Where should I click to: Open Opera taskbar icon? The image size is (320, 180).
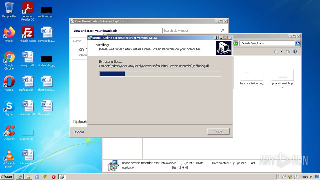[x=53, y=177]
